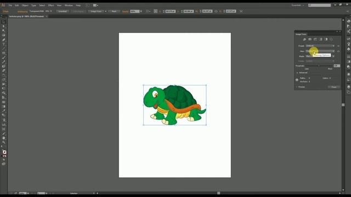Click the Go to Bridge icon
Screen dimensions: 351x197
(87, 5)
